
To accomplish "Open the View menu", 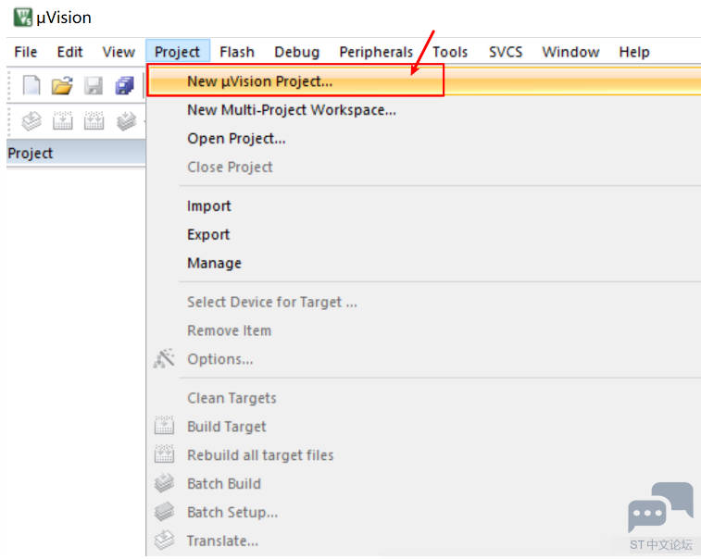I will (119, 52).
